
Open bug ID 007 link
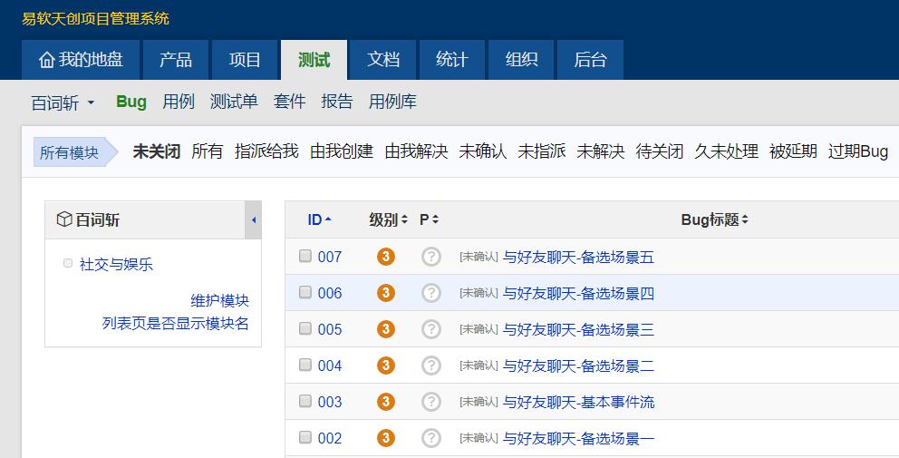pyautogui.click(x=330, y=258)
